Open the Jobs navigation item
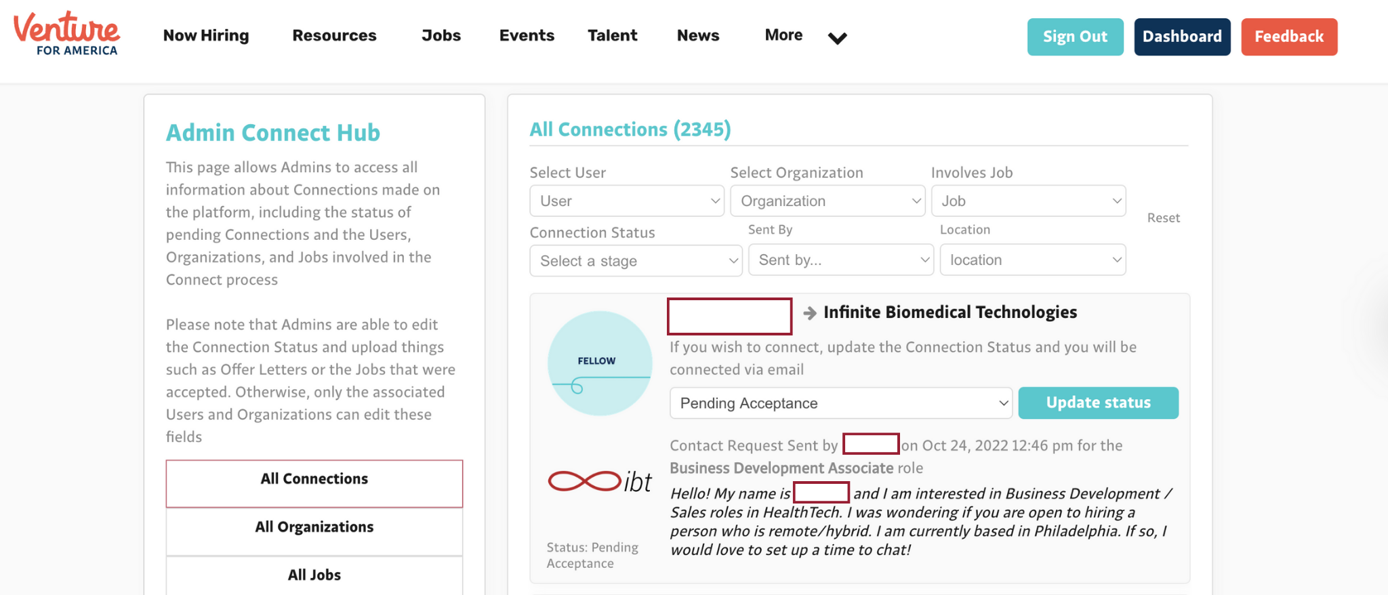 441,35
